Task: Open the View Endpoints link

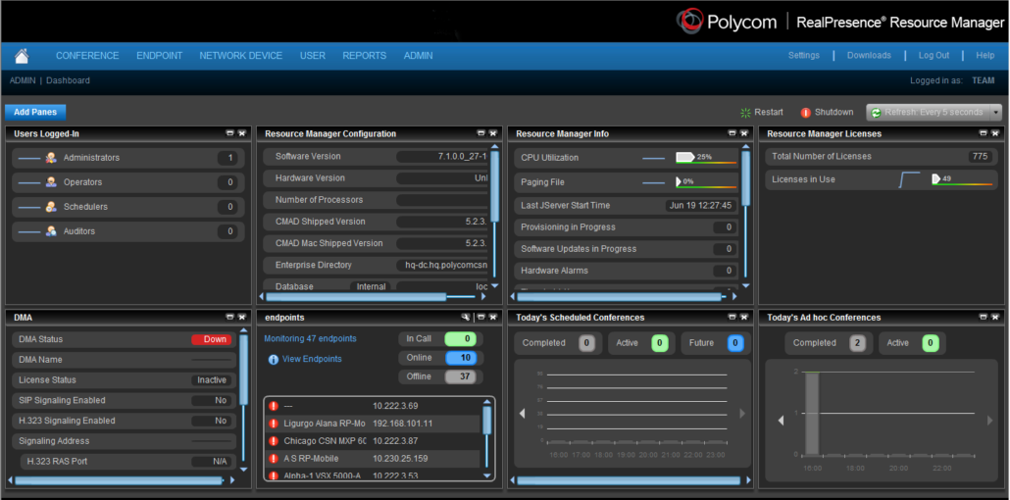Action: (312, 359)
